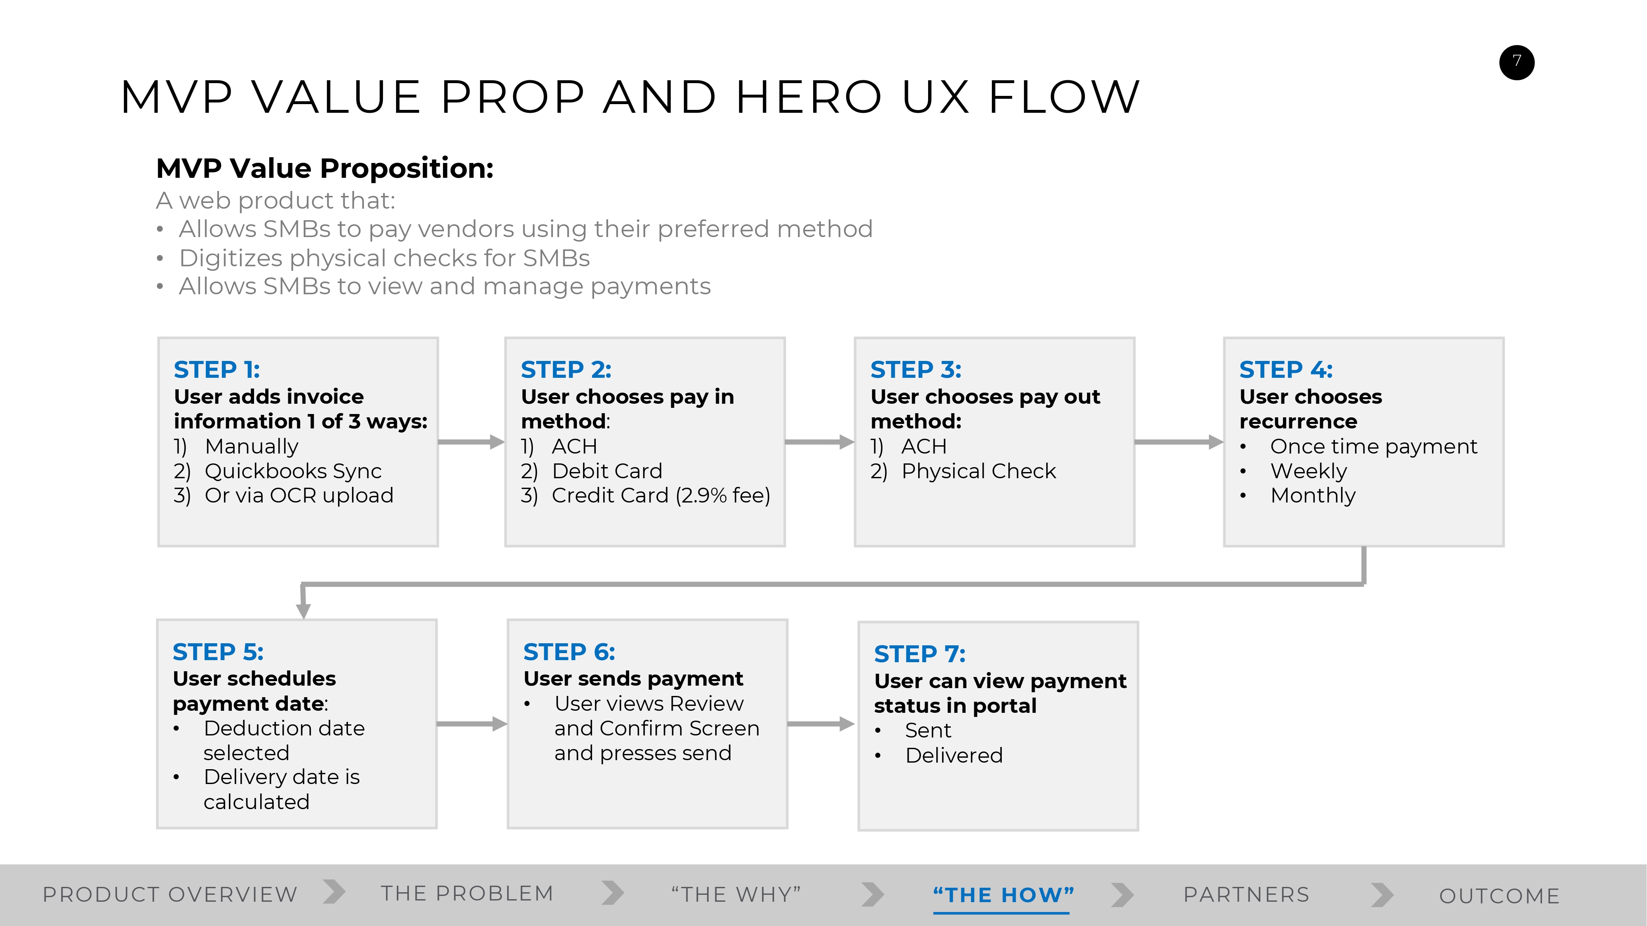Click the arrow from Step 3 to Step 4
Image resolution: width=1647 pixels, height=926 pixels.
tap(1178, 442)
